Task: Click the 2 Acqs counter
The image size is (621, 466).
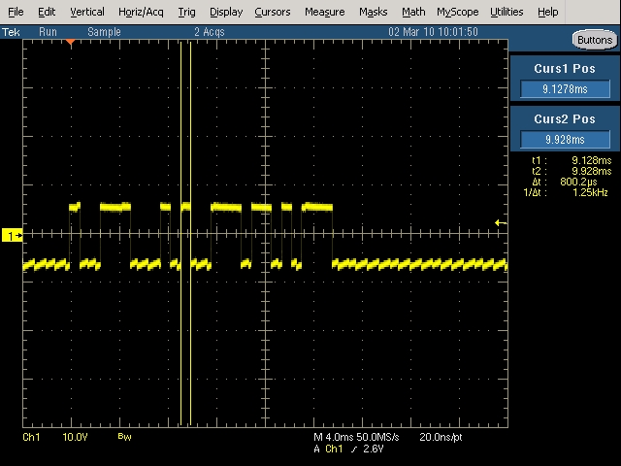Action: tap(210, 32)
